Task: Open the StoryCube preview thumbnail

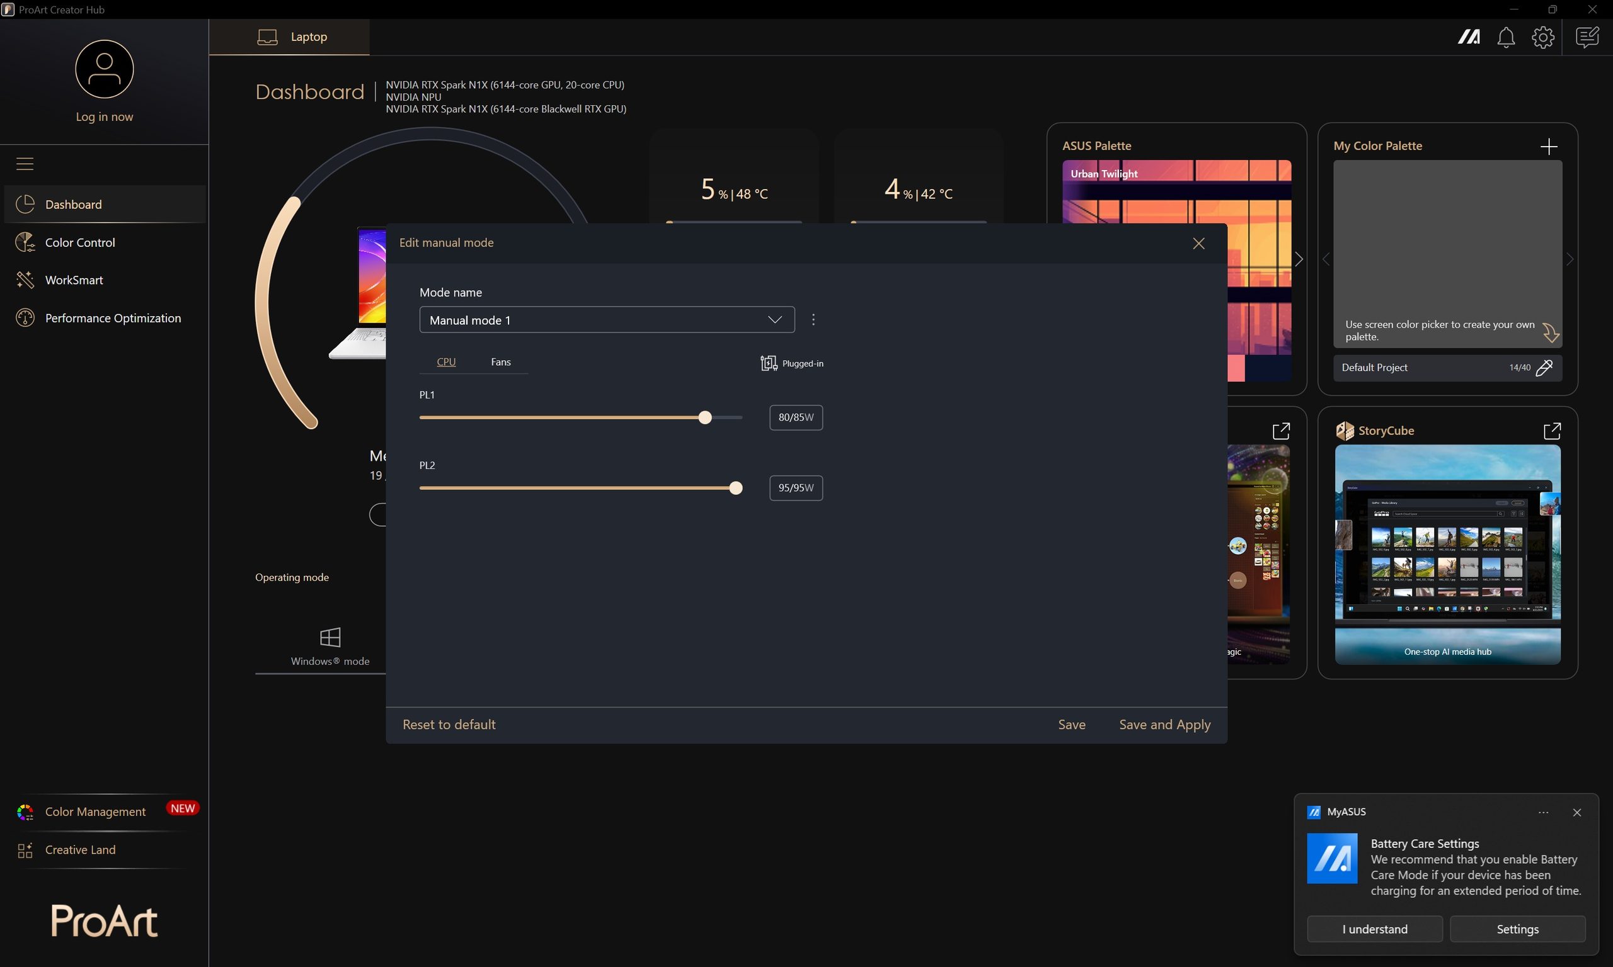Action: pos(1447,555)
